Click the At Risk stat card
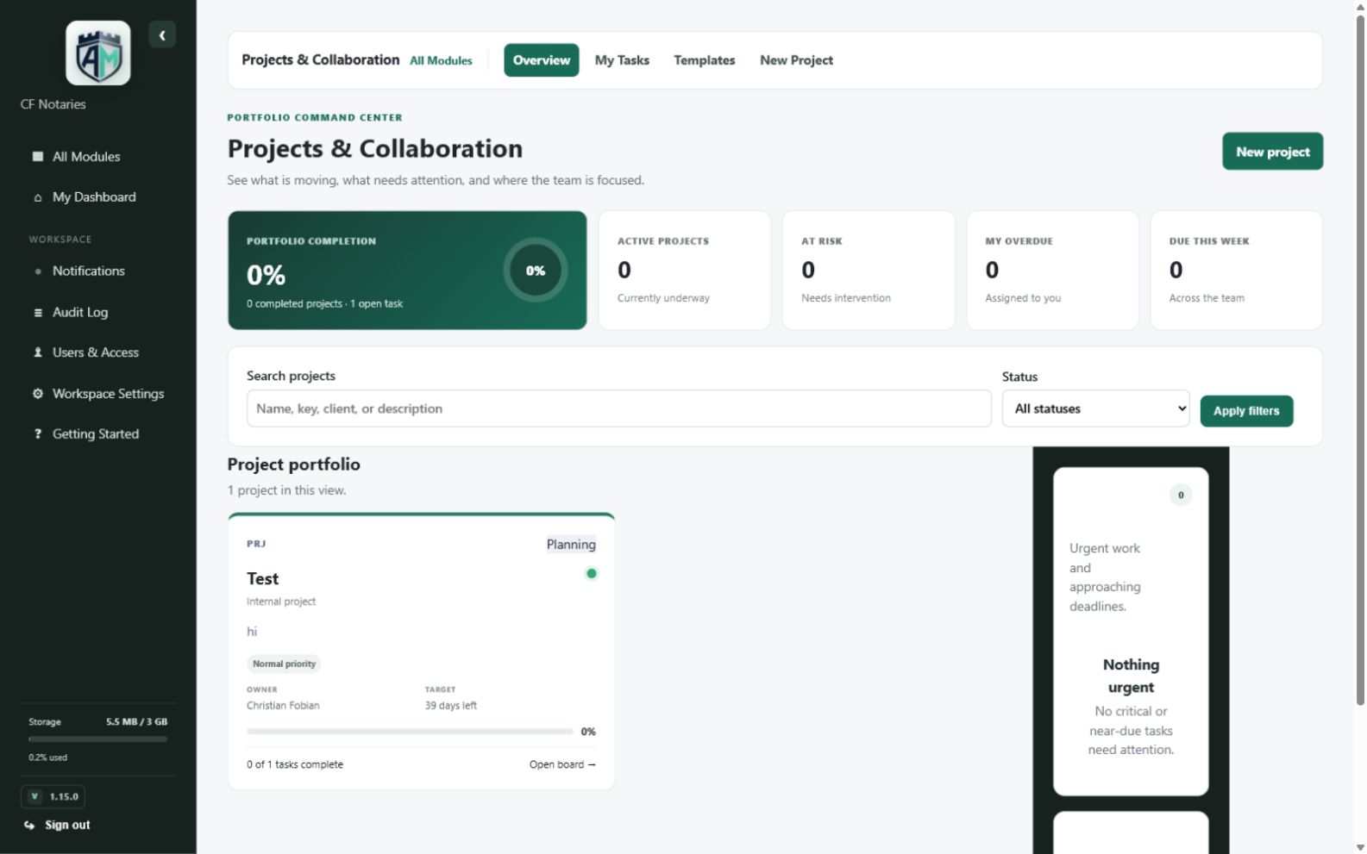The image size is (1367, 854). click(x=868, y=271)
